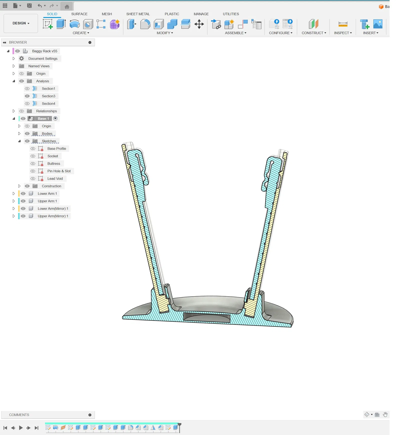Open the PLASTIC tab
This screenshot has width=400, height=435.
[172, 14]
